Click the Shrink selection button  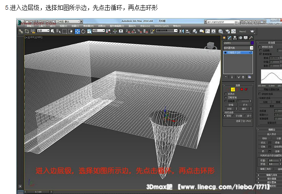pyautogui.click(x=231, y=105)
